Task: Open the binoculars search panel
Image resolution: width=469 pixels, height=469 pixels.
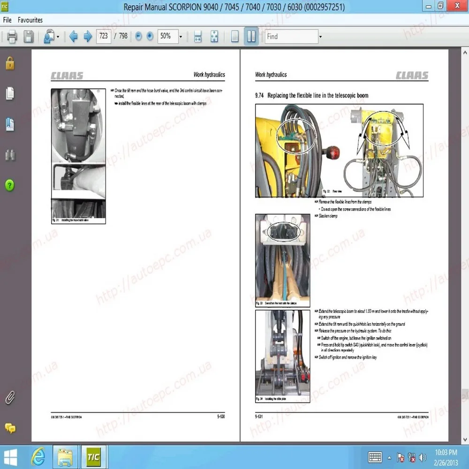Action: [10, 155]
